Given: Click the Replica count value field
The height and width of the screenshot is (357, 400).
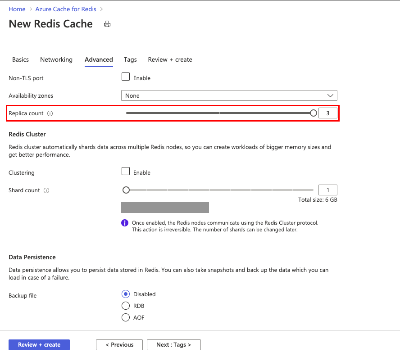Looking at the screenshot, I should [x=328, y=113].
